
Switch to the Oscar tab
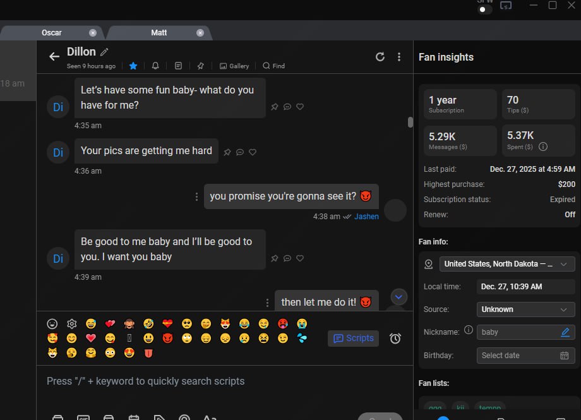52,33
